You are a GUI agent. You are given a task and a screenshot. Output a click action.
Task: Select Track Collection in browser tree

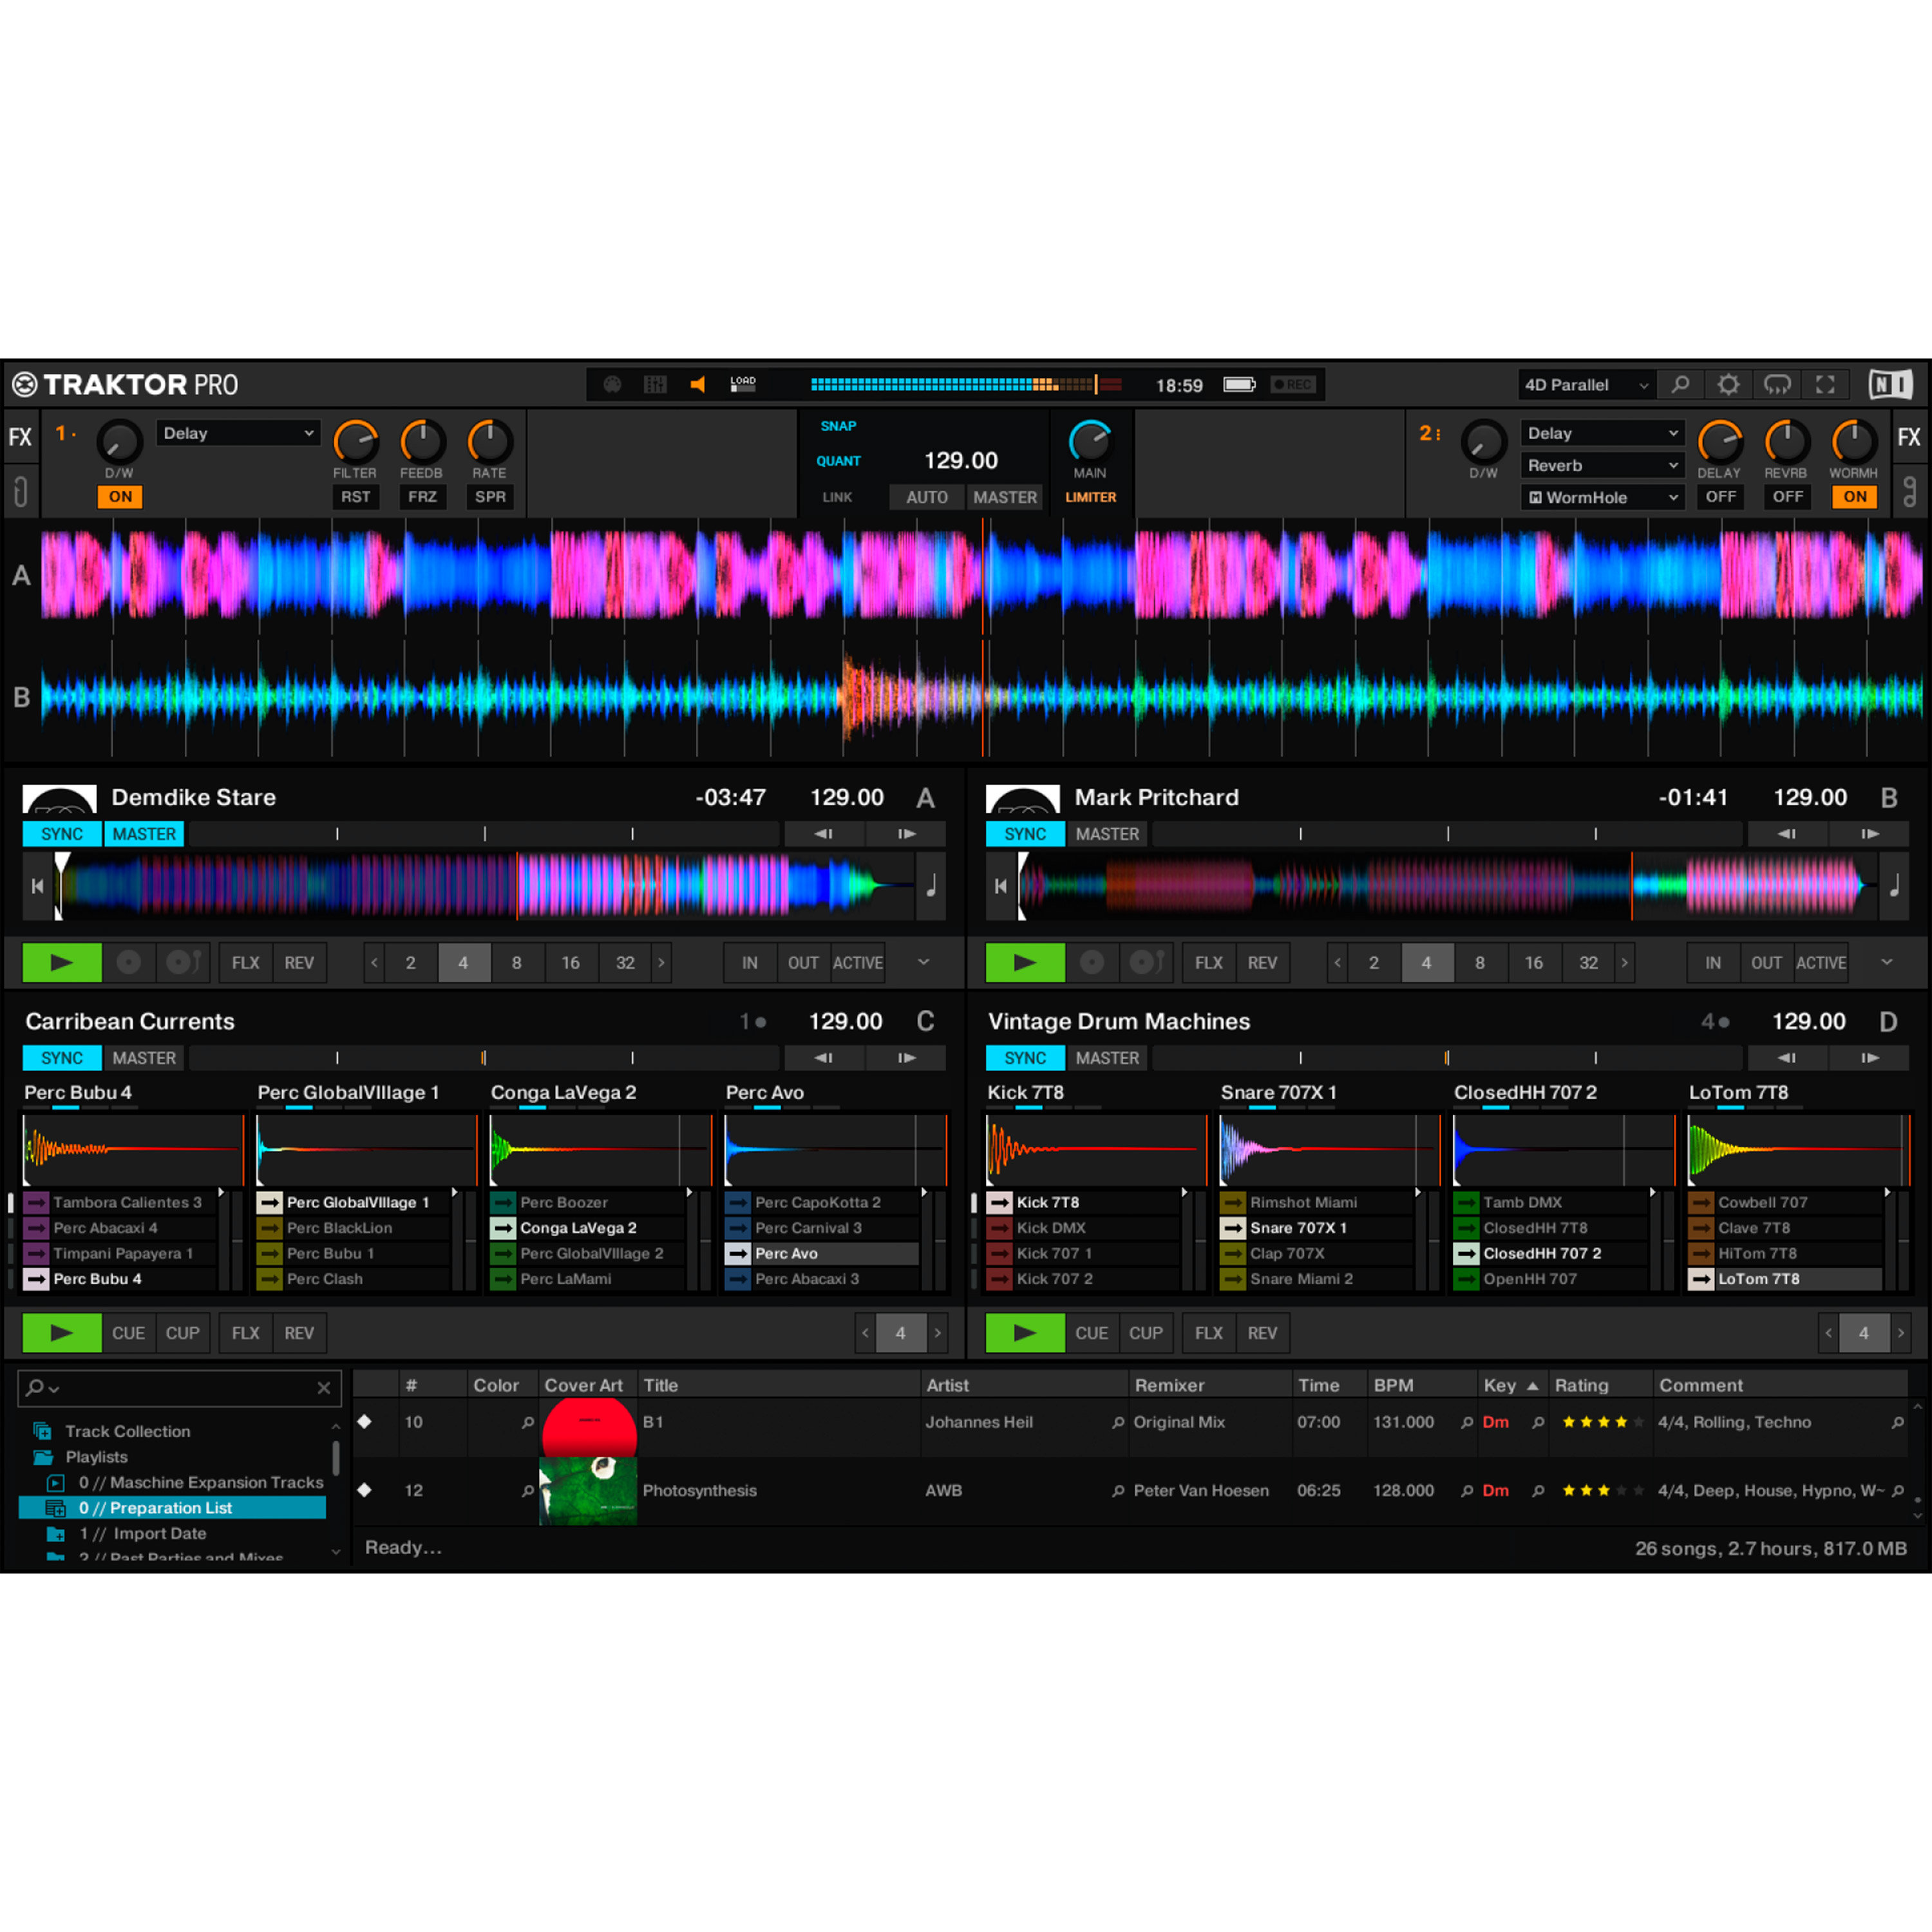pyautogui.click(x=127, y=1431)
